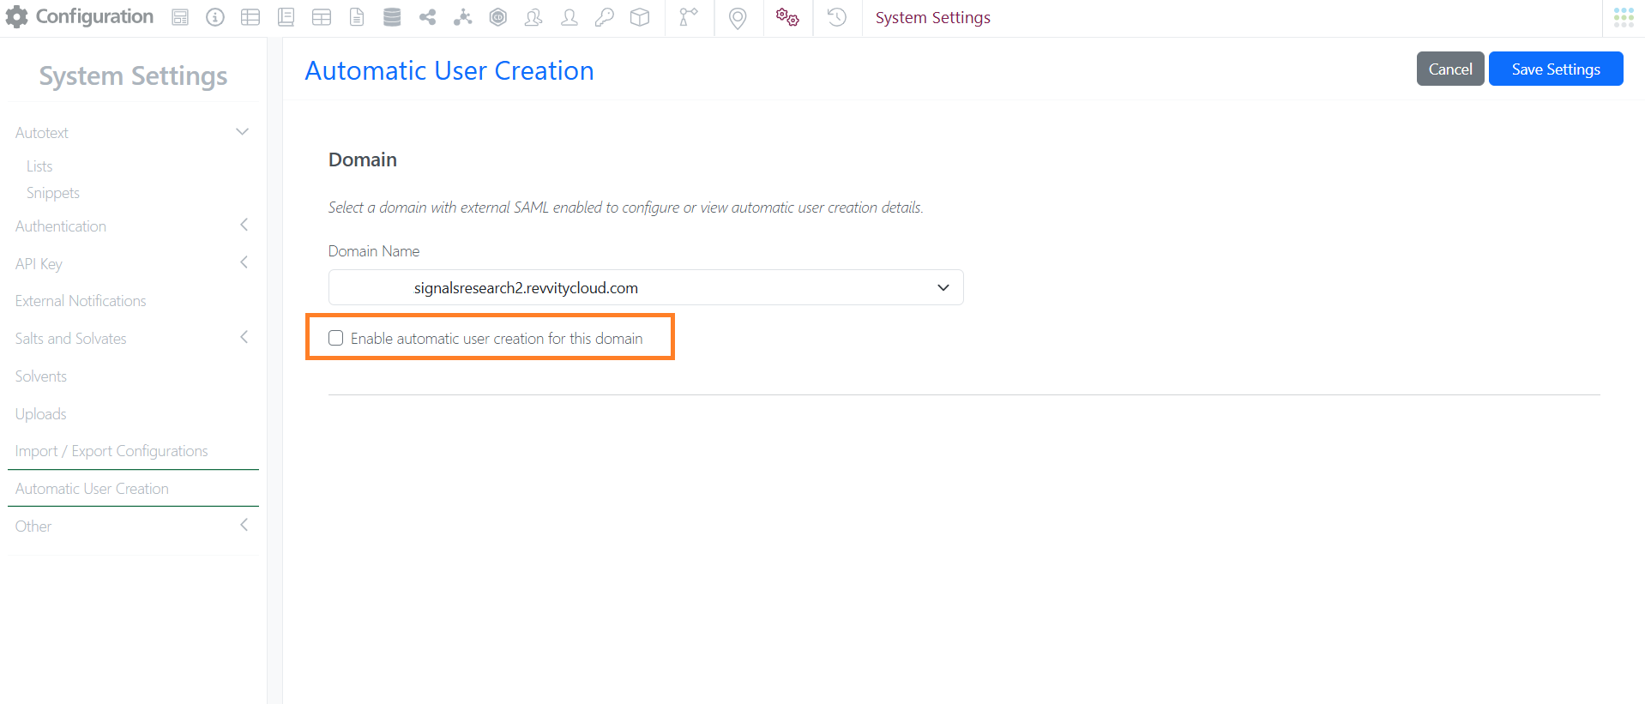Open the database stack icon
1645x704 pixels.
[392, 17]
